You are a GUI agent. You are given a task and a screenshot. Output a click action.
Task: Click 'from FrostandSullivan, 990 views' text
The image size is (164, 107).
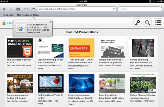tap(81, 103)
